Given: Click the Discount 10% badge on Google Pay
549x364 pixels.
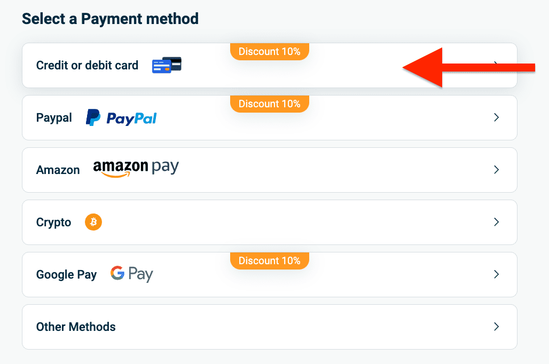Looking at the screenshot, I should pyautogui.click(x=270, y=260).
